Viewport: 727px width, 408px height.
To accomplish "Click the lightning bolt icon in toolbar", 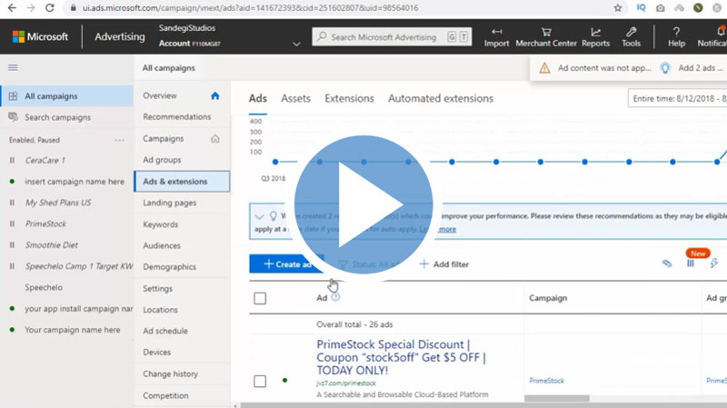I will tap(714, 264).
